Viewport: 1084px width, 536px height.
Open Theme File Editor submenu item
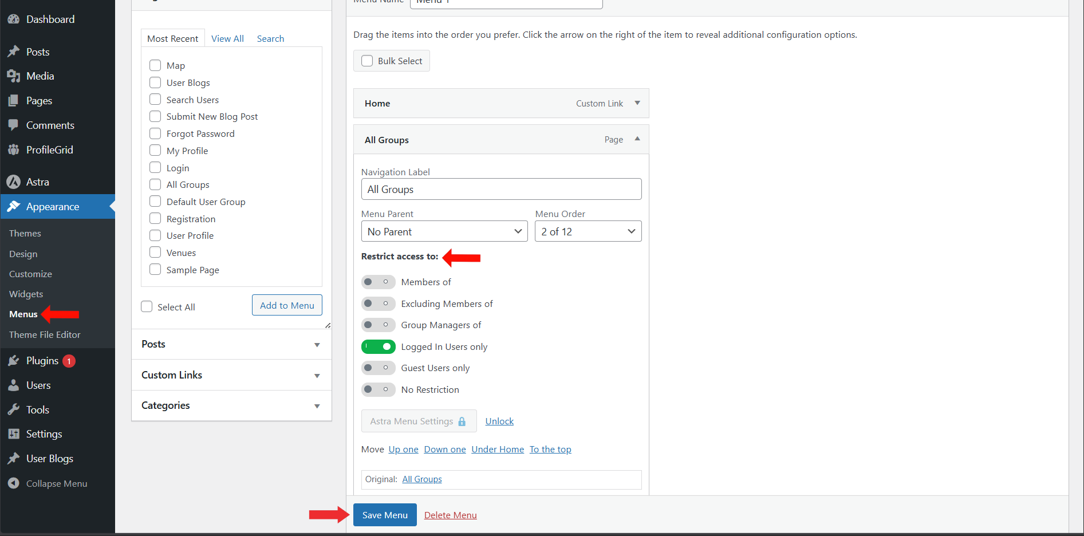(45, 335)
